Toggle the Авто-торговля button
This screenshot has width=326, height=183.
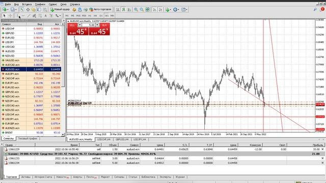click(100, 10)
